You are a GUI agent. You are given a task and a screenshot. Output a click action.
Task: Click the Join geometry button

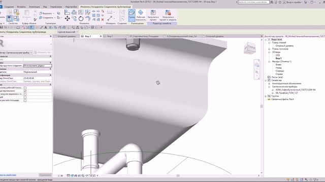point(46,18)
